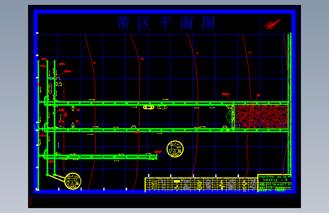Click the red label at the lower roadway end
The height and width of the screenshot is (213, 329).
(158, 152)
